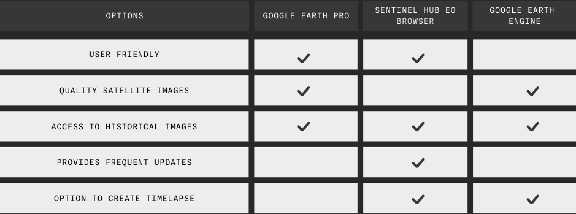Select the Google Earth Pro column header
The height and width of the screenshot is (214, 576).
pyautogui.click(x=306, y=16)
